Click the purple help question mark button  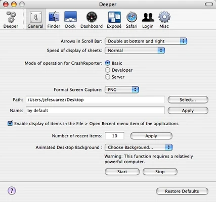[x=12, y=191]
